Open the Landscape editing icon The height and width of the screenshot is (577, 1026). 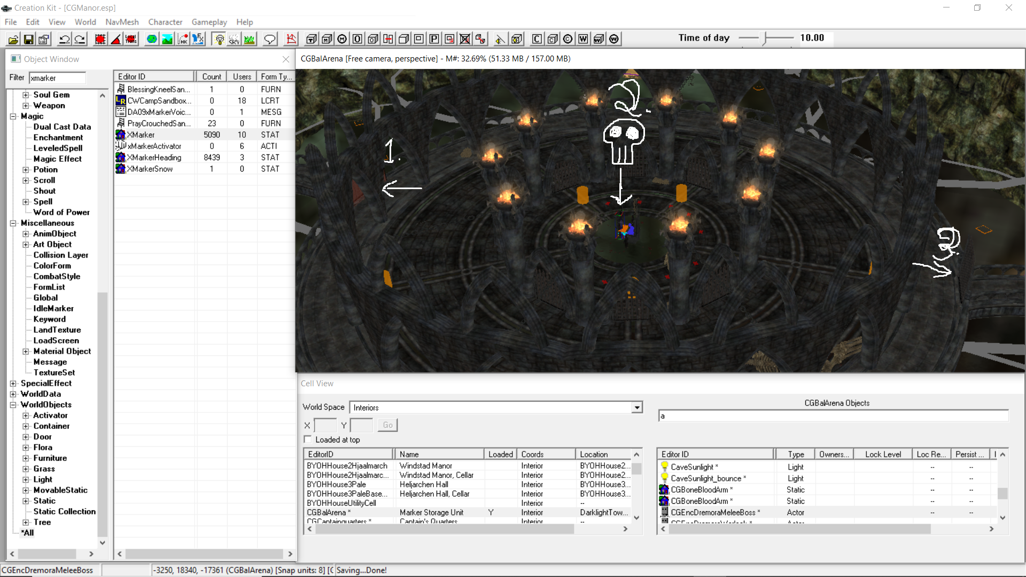tap(167, 39)
